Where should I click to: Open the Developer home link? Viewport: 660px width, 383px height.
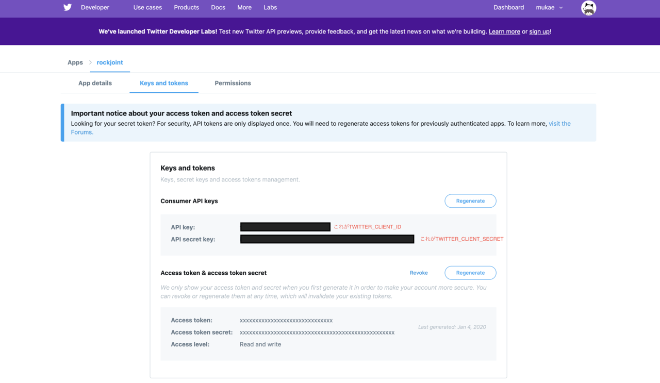95,8
